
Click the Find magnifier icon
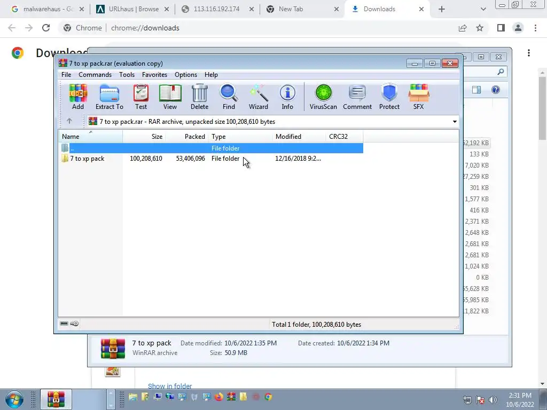(x=229, y=97)
